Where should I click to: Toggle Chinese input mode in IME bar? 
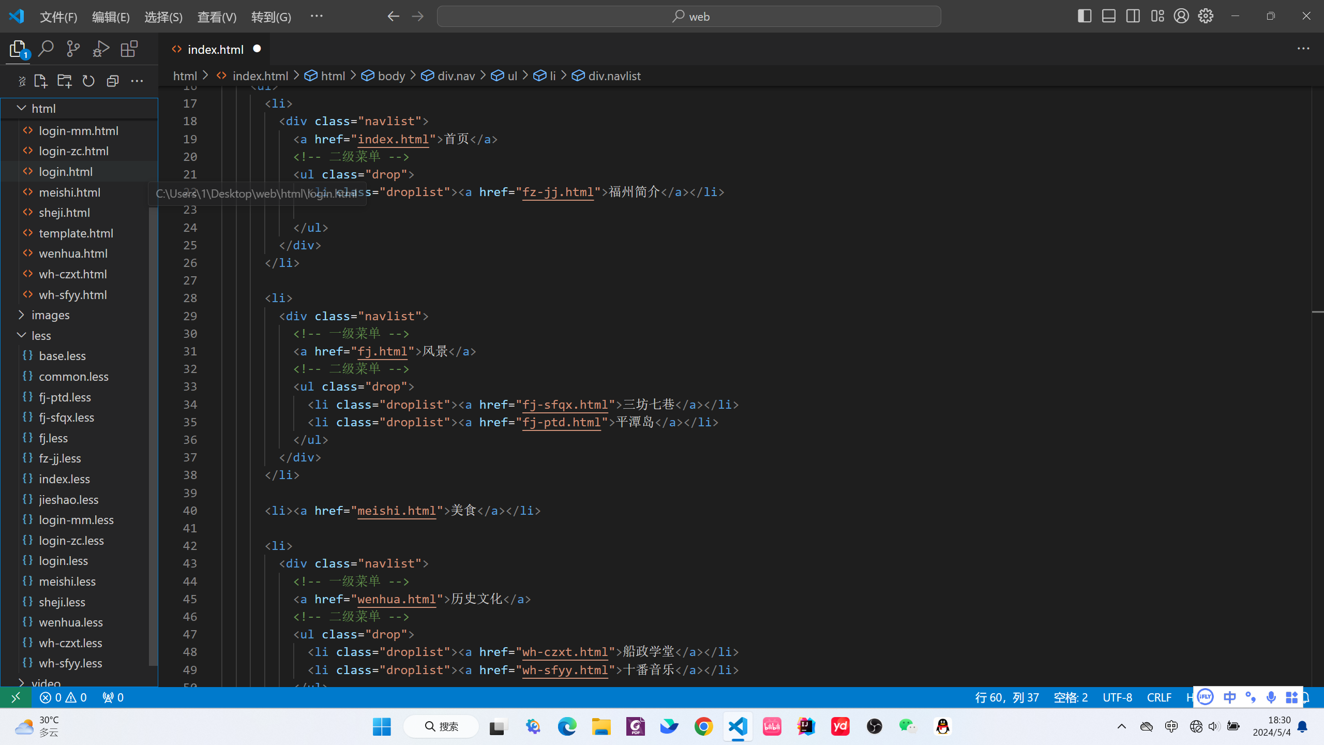click(x=1230, y=697)
